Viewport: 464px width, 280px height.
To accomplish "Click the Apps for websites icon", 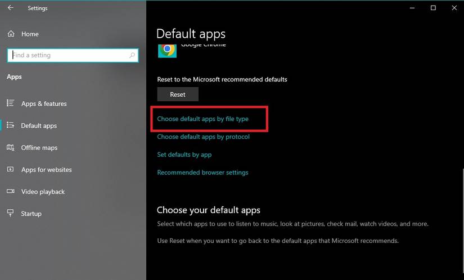I will 10,169.
